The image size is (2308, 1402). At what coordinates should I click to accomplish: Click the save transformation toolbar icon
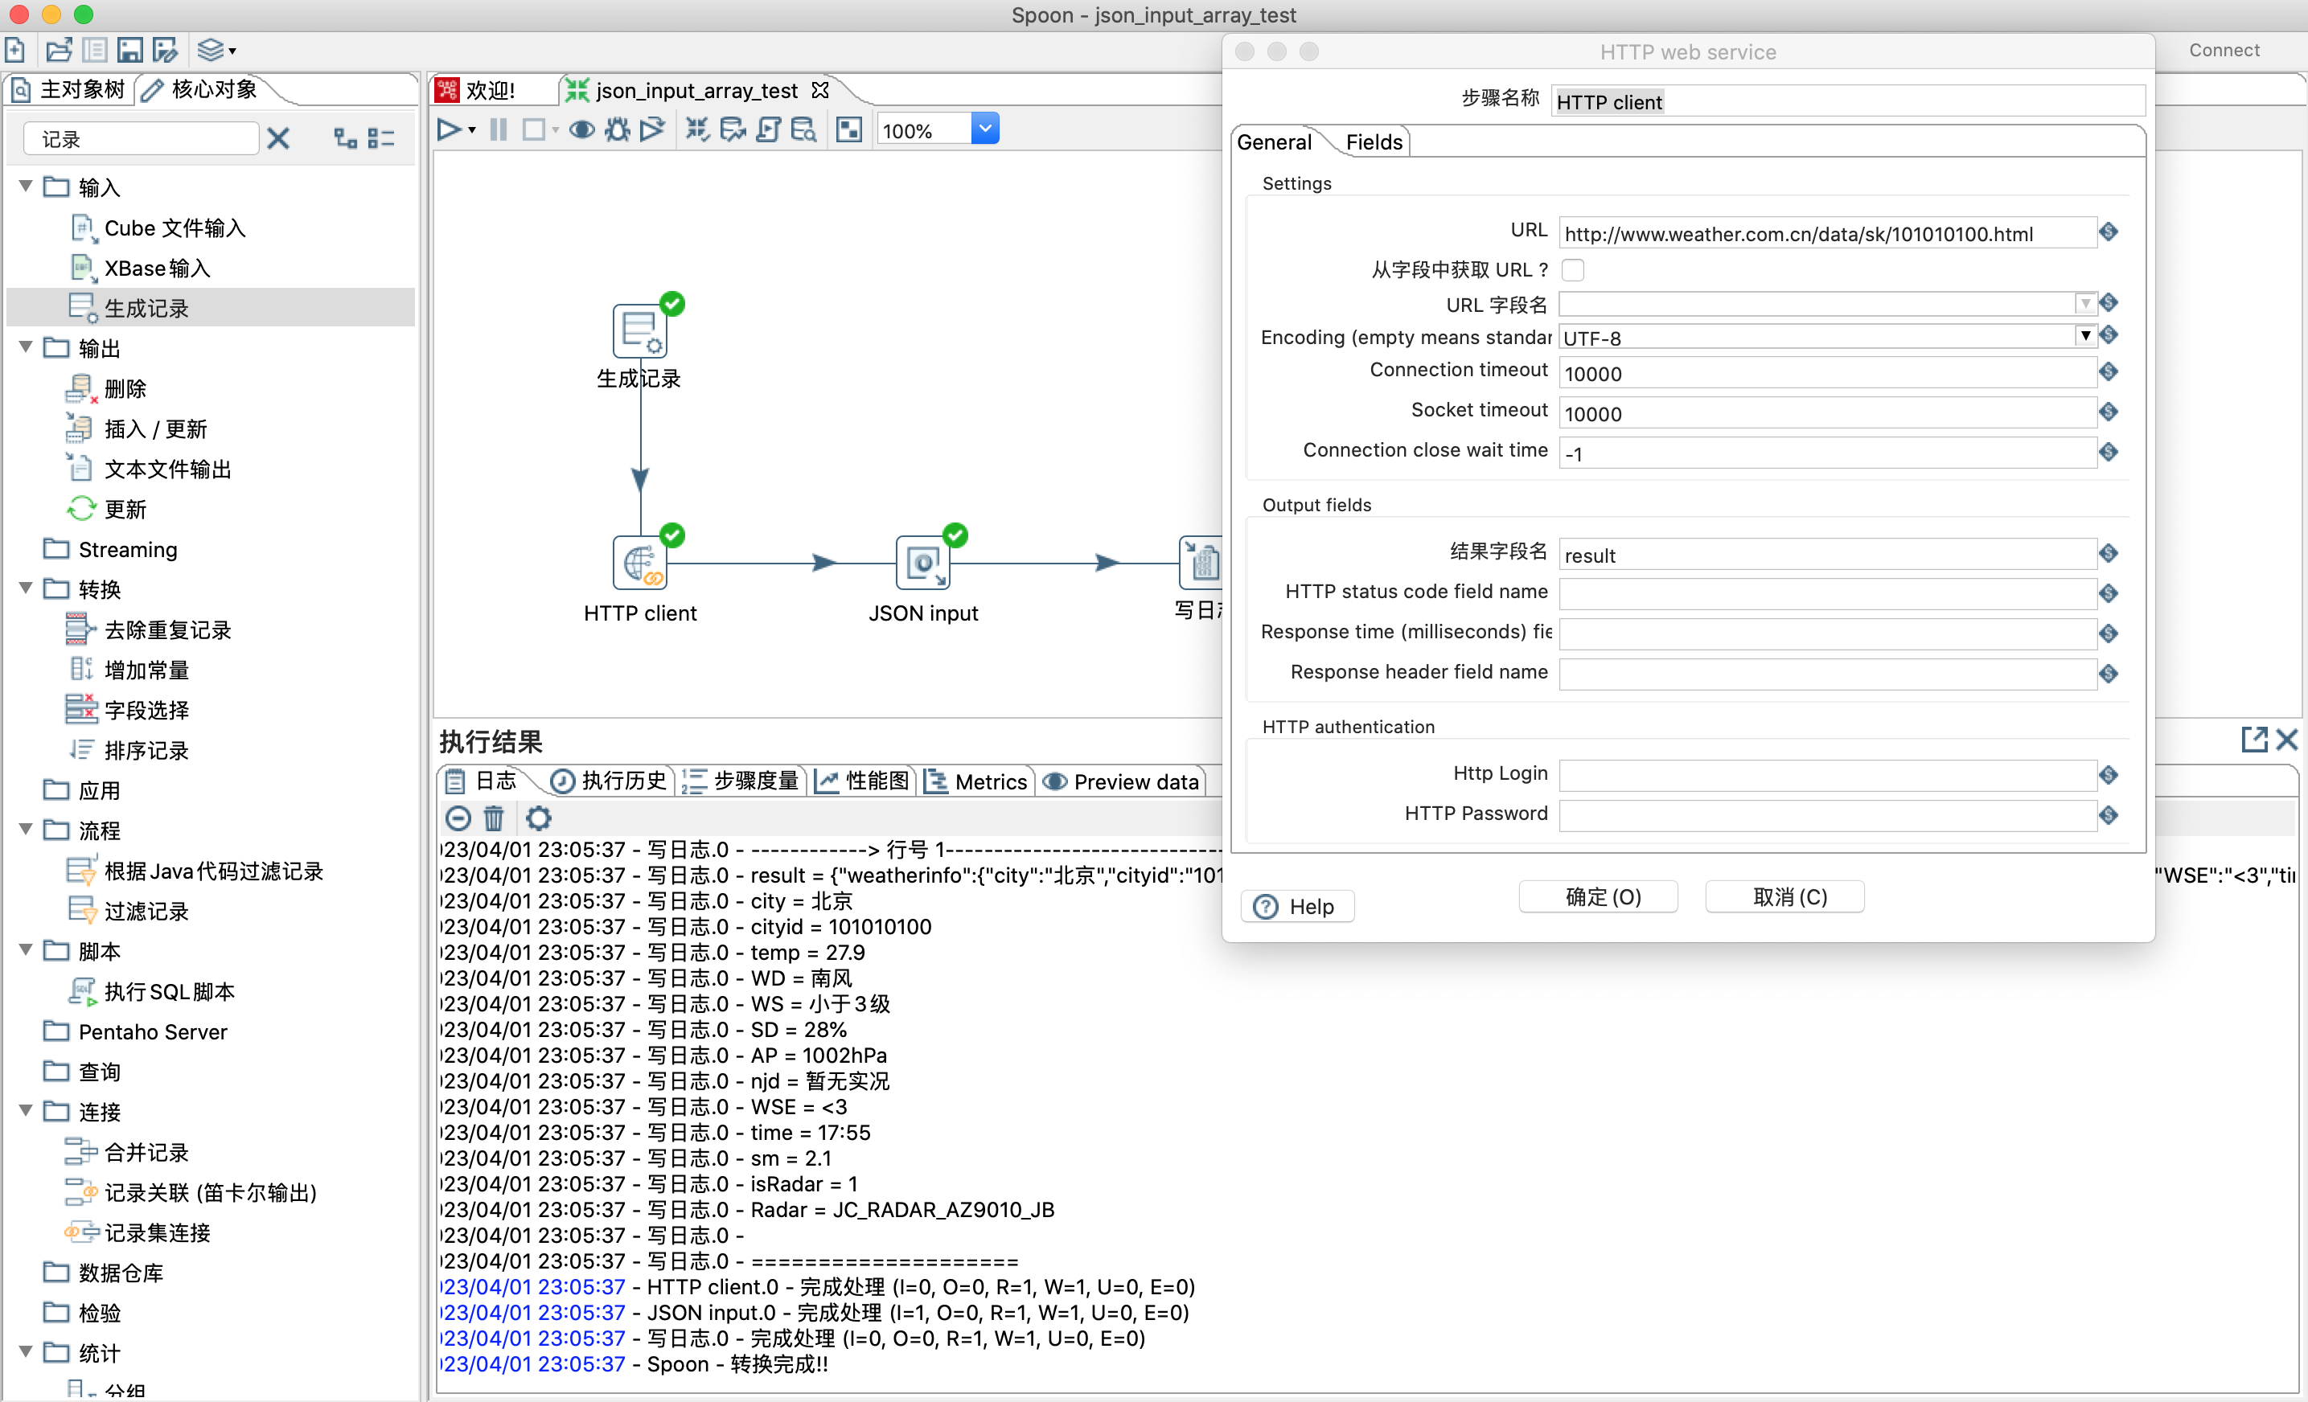130,50
